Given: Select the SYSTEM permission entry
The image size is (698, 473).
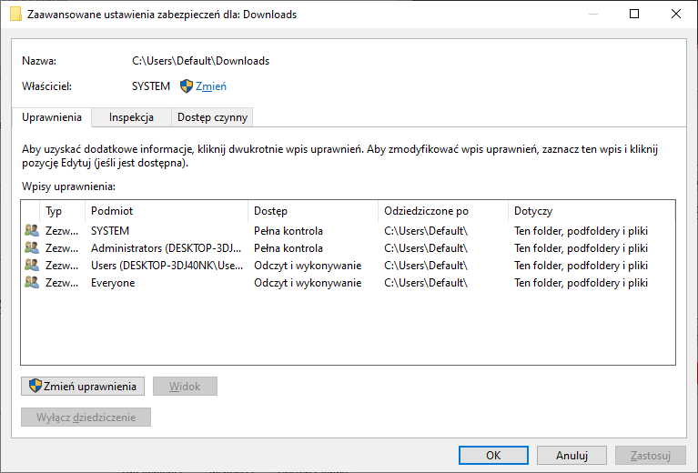Looking at the screenshot, I should pos(348,230).
